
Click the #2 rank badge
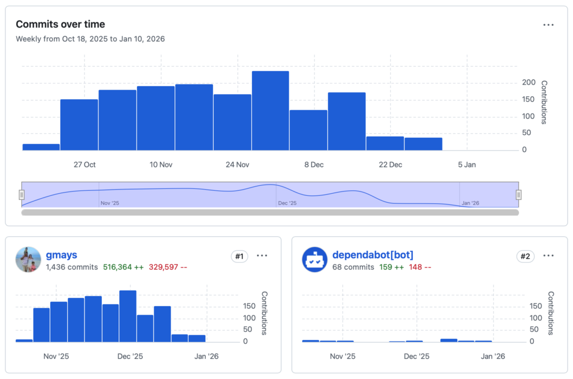(x=525, y=256)
